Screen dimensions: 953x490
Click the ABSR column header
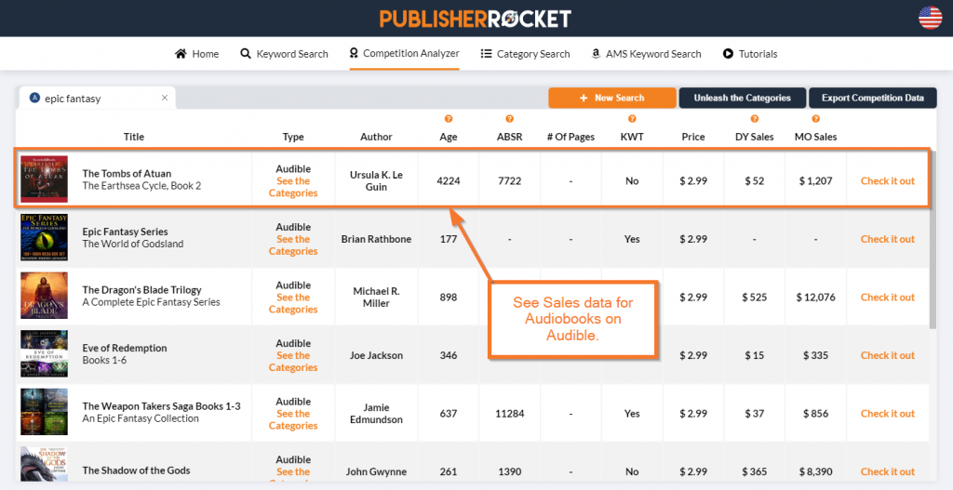click(x=509, y=138)
